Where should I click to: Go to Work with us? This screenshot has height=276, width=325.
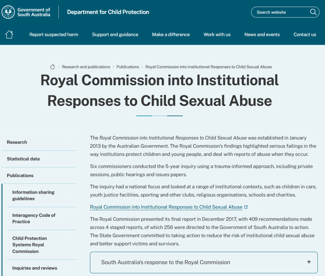point(217,34)
